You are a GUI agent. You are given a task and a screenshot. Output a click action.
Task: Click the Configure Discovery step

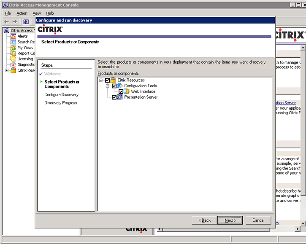(x=61, y=94)
